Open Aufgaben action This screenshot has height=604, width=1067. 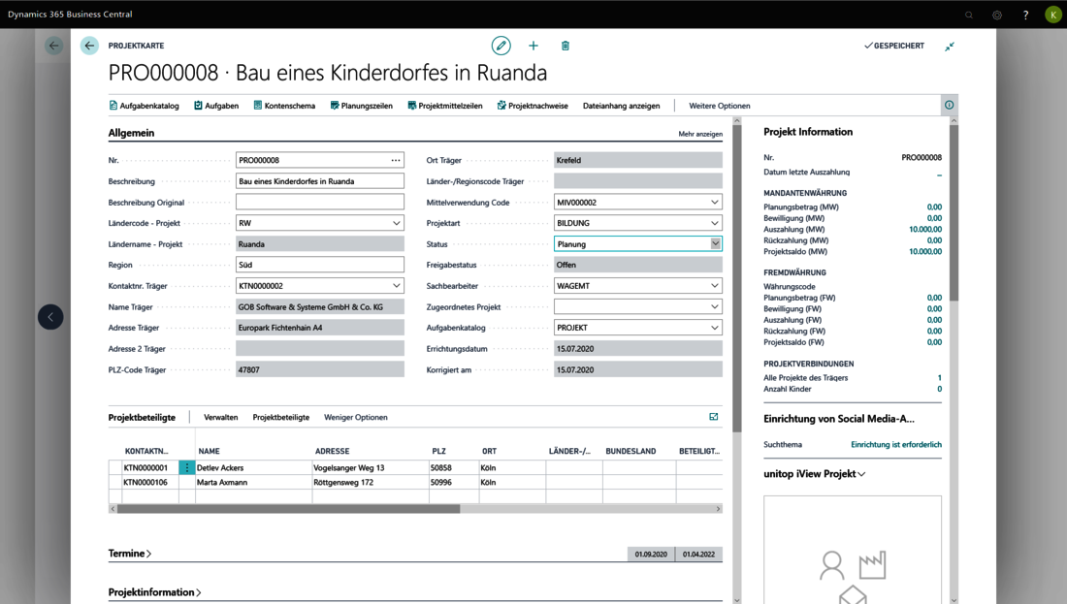(216, 106)
